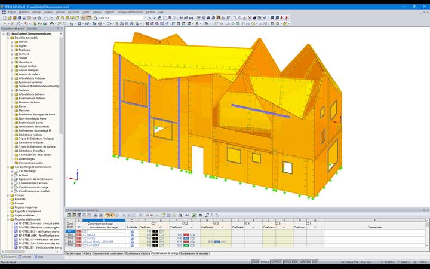Click the Cas de charge tree icon
Screen dimensions: 430x269
click(16, 171)
